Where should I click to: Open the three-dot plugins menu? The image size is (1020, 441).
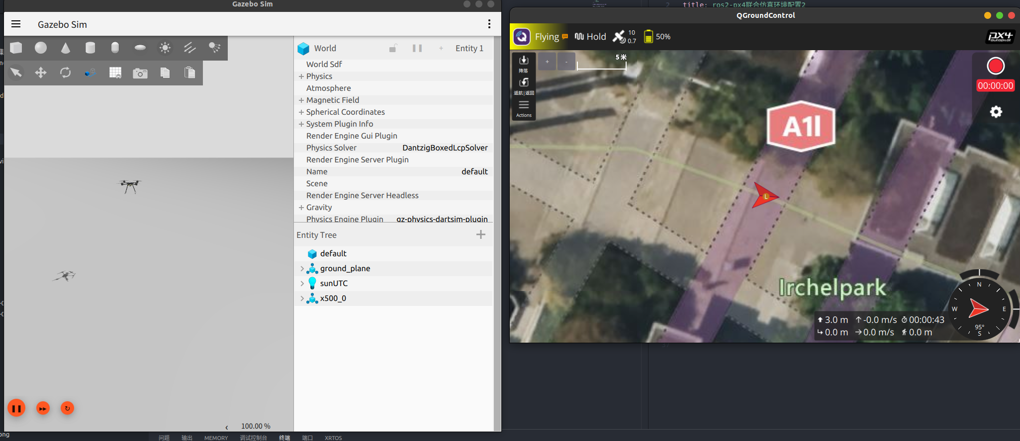pos(489,24)
